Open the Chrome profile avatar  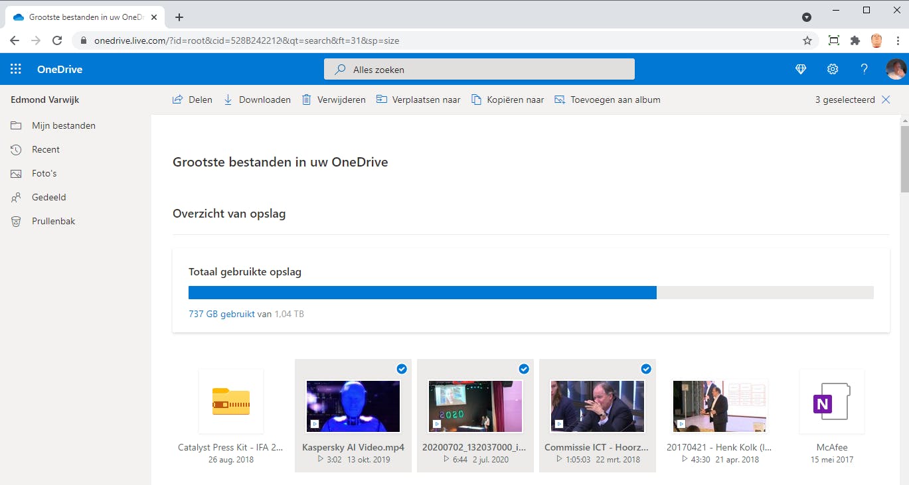[x=876, y=40]
